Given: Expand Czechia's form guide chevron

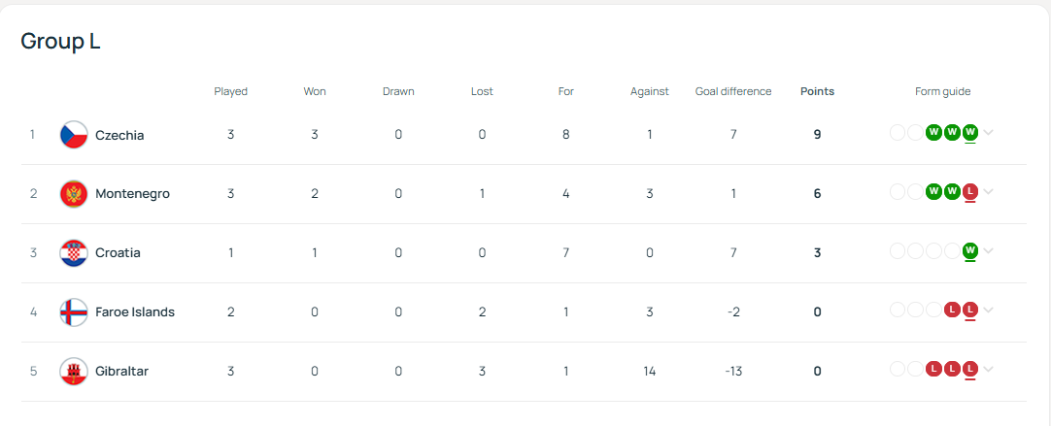Looking at the screenshot, I should (x=989, y=133).
